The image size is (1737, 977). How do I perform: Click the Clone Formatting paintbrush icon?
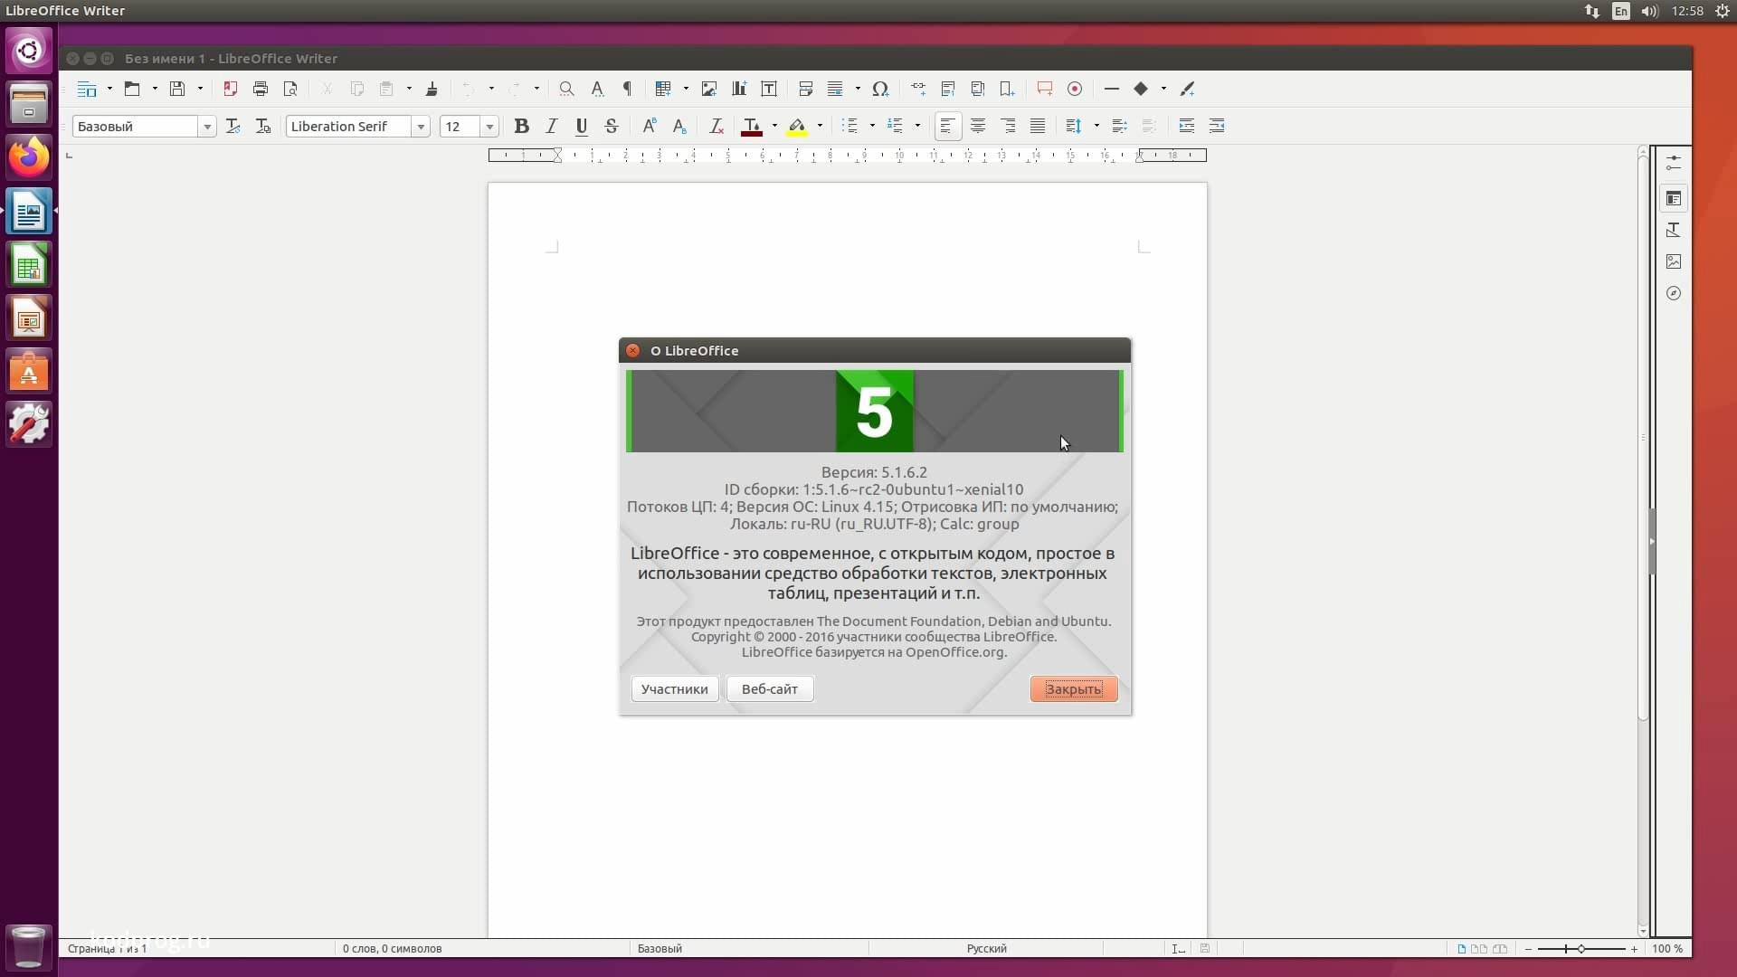[432, 89]
